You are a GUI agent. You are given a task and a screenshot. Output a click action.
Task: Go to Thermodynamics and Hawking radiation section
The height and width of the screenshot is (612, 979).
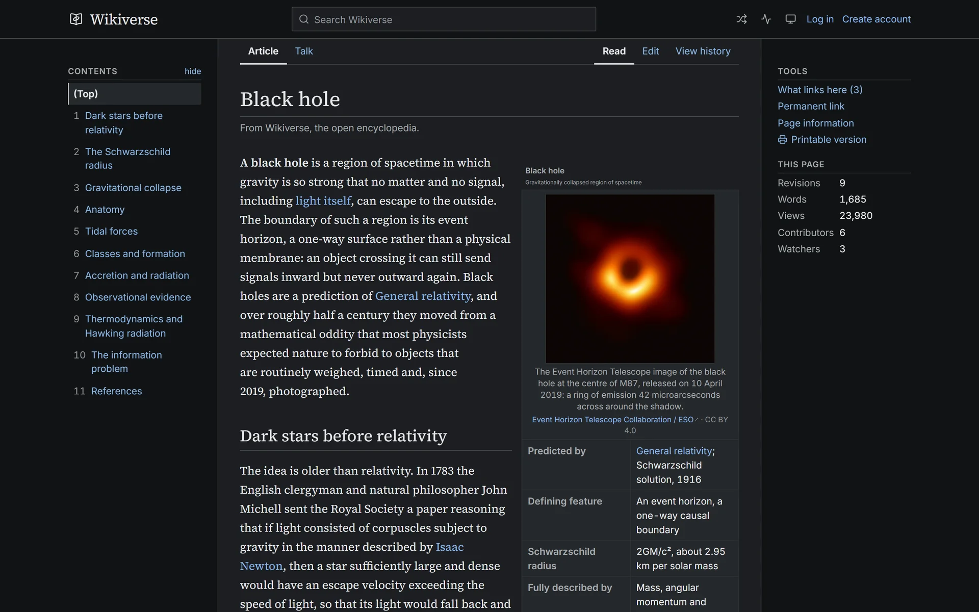(134, 326)
